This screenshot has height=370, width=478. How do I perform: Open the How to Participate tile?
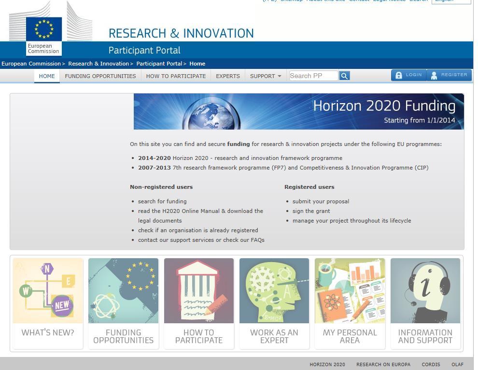coord(199,304)
